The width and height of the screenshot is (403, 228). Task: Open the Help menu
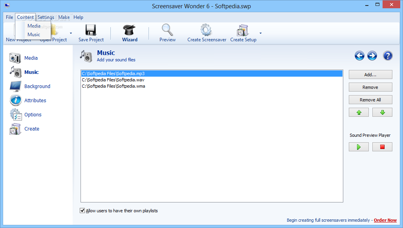[79, 17]
